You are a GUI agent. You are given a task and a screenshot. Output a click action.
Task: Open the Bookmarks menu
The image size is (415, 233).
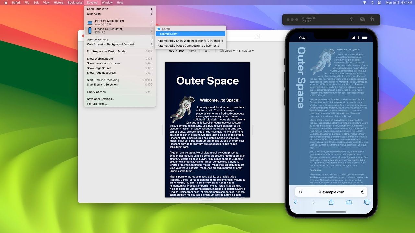click(75, 2)
